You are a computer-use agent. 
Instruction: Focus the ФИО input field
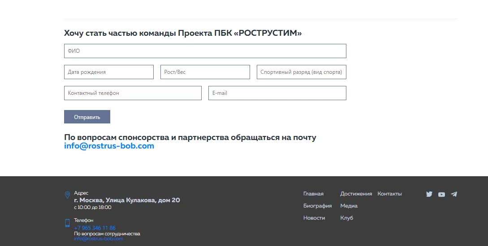[x=205, y=51]
